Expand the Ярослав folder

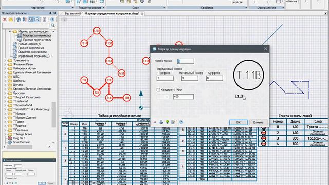[x=5, y=93]
